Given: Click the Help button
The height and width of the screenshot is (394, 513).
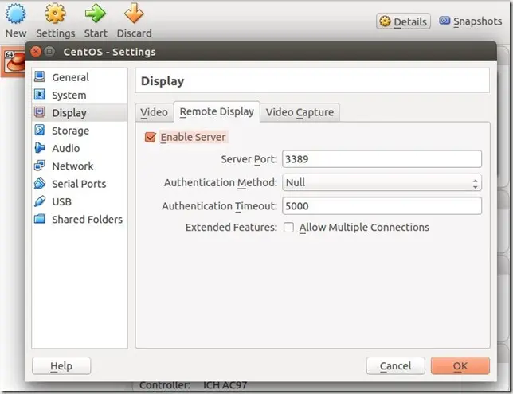Looking at the screenshot, I should tap(61, 365).
